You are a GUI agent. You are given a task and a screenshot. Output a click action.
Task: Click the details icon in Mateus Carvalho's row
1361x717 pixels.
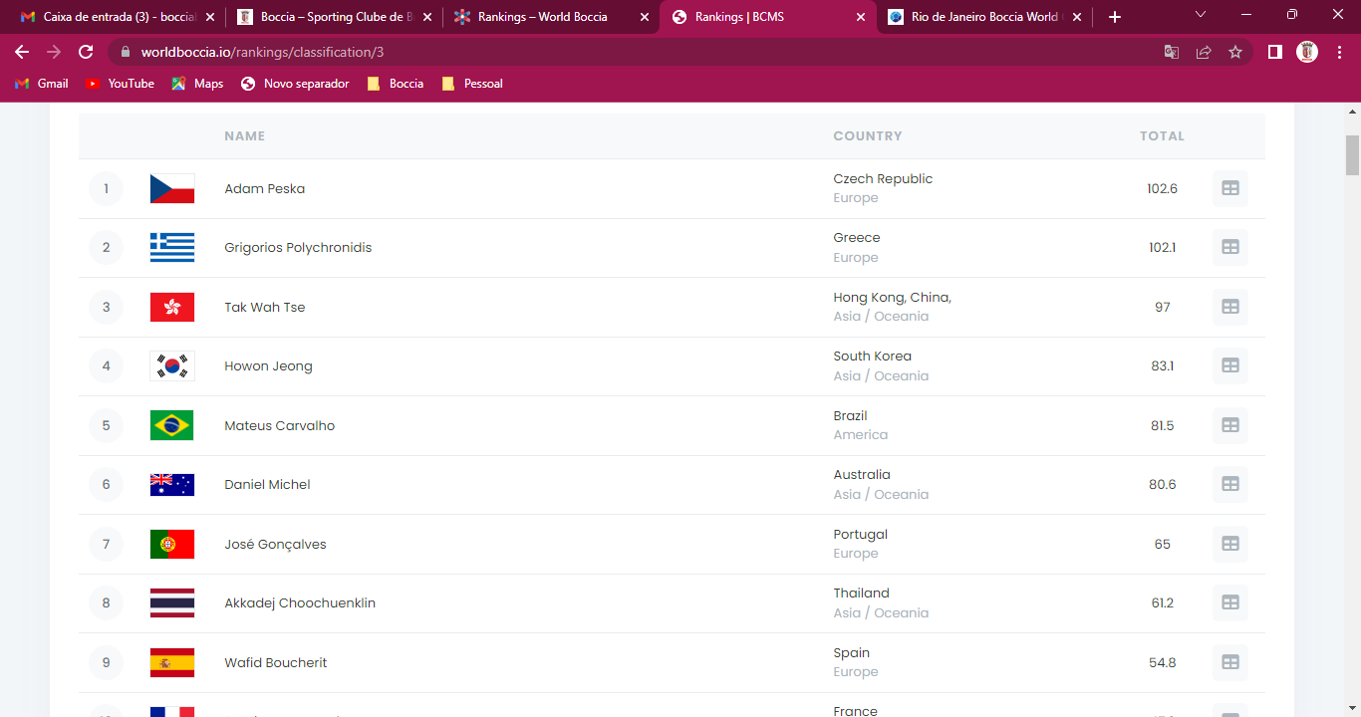pos(1229,425)
